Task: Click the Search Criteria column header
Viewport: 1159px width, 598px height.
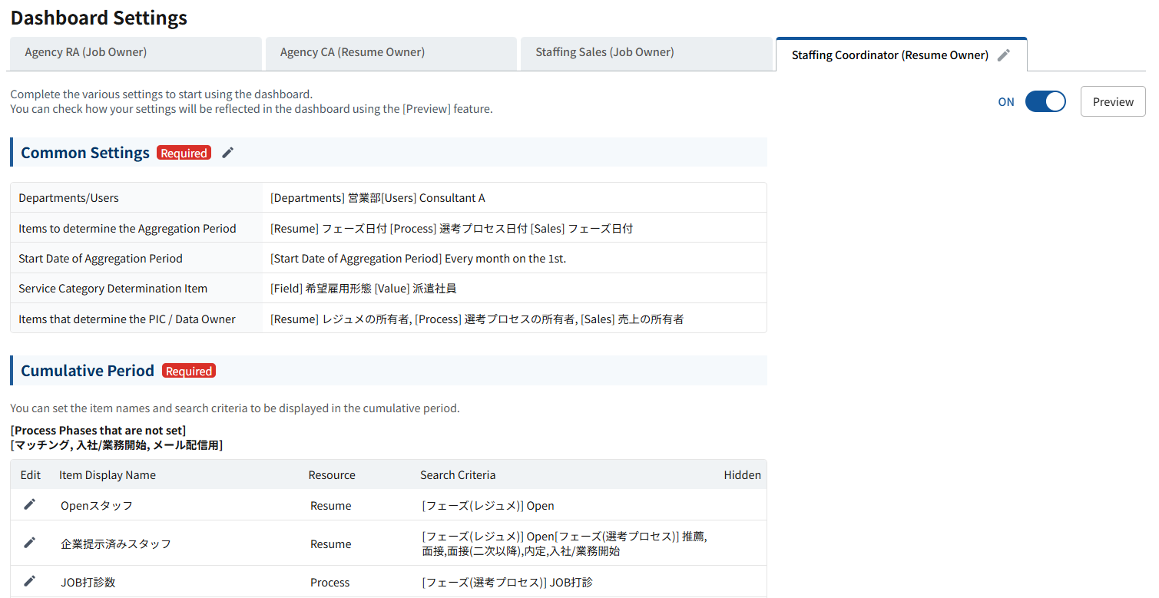Action: point(458,475)
